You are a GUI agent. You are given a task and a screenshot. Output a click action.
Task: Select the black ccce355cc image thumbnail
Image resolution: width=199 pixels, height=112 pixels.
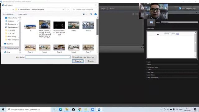click(x=59, y=25)
